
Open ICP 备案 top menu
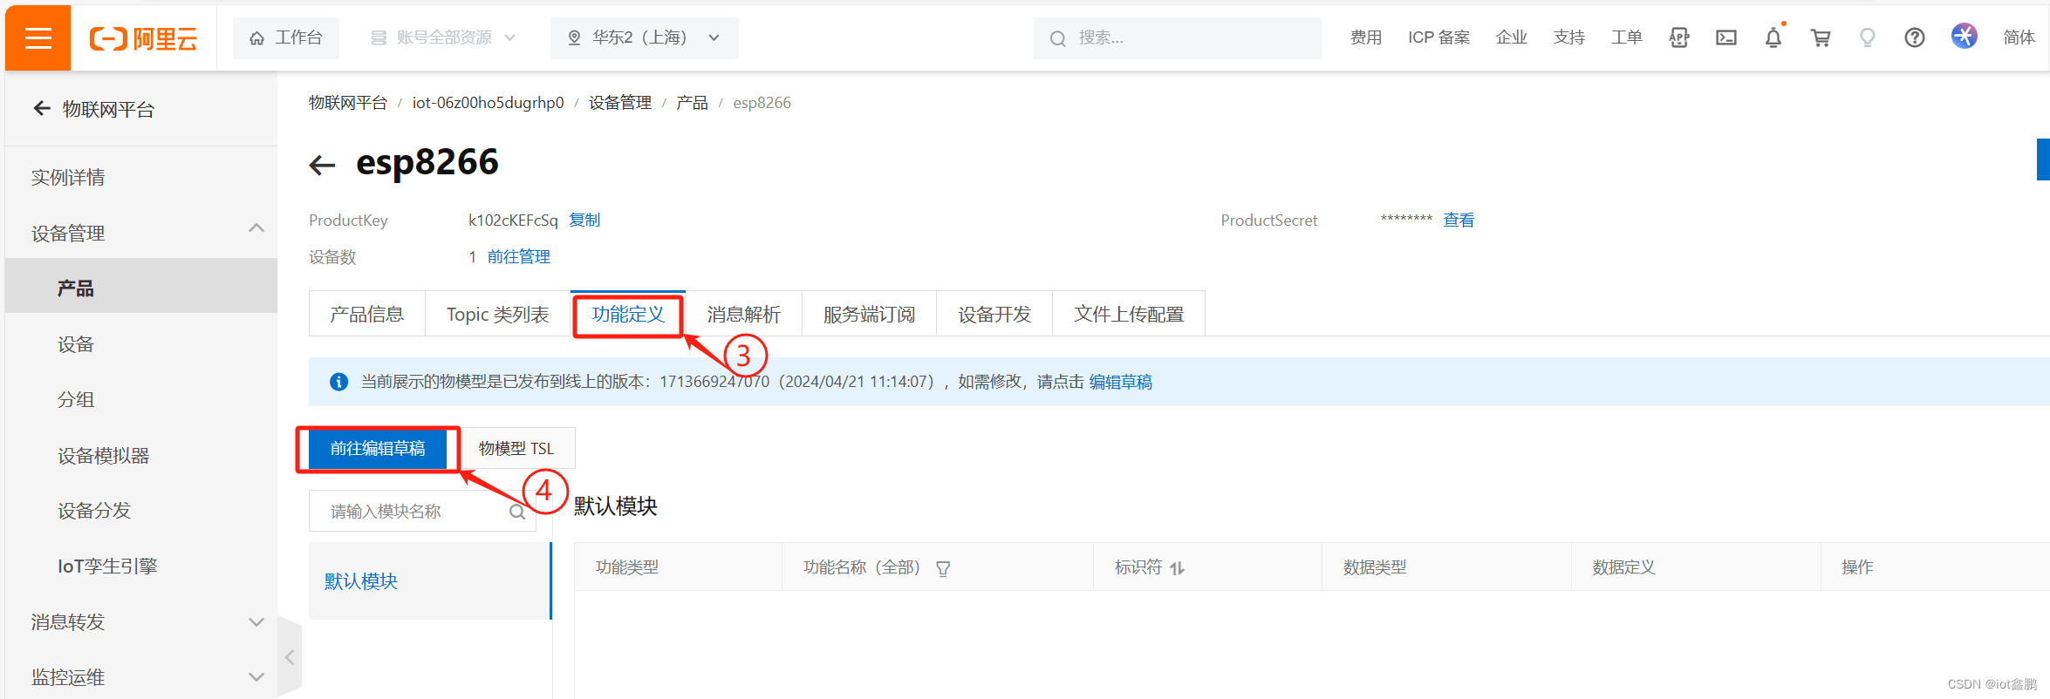pyautogui.click(x=1439, y=37)
